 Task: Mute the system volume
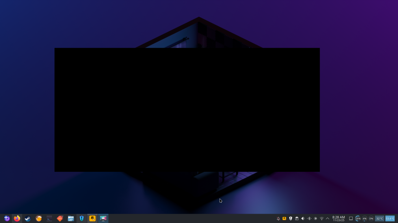pyautogui.click(x=302, y=218)
